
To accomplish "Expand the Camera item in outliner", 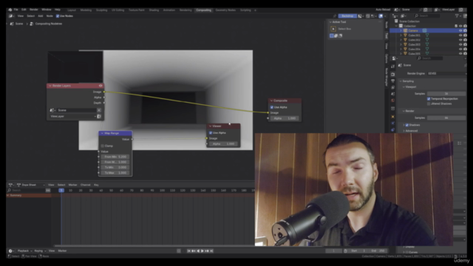I will 401,30.
